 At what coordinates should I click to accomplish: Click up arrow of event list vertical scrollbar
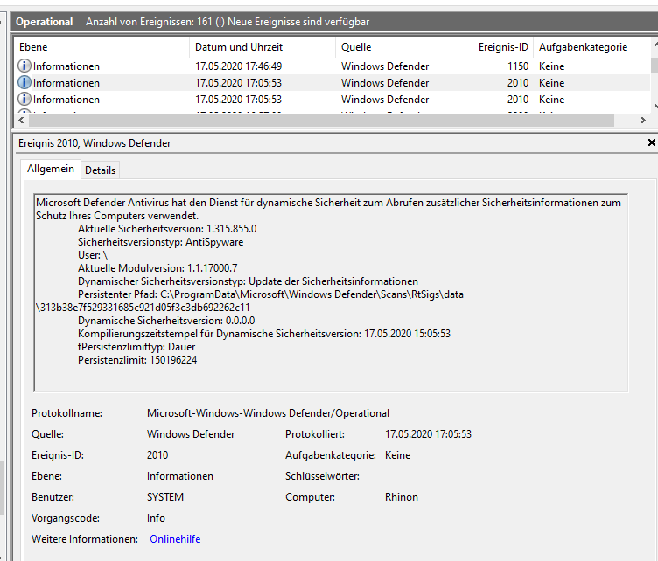click(654, 43)
